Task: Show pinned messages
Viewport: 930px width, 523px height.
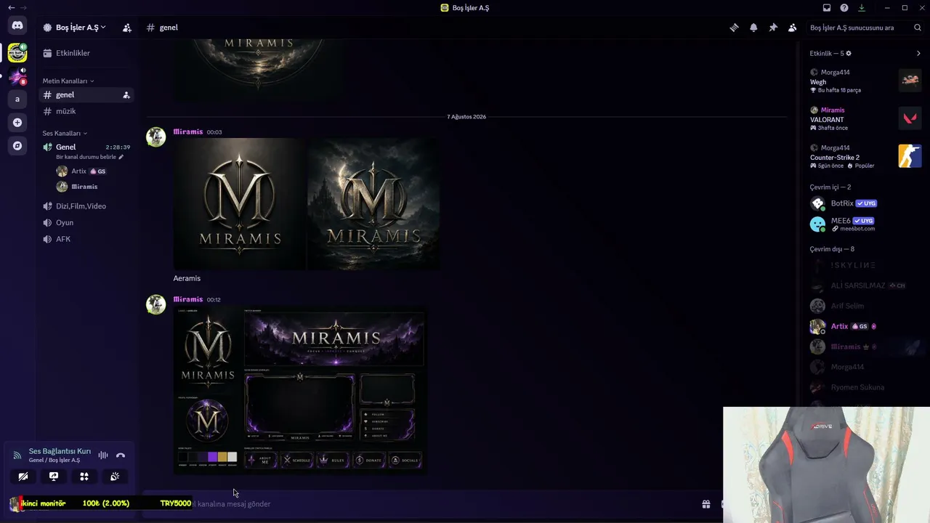Action: 773,28
